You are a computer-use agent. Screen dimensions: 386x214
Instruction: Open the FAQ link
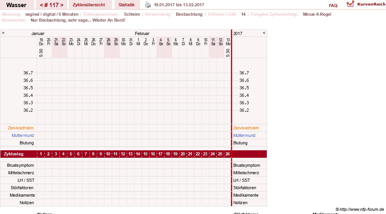[x=333, y=6]
